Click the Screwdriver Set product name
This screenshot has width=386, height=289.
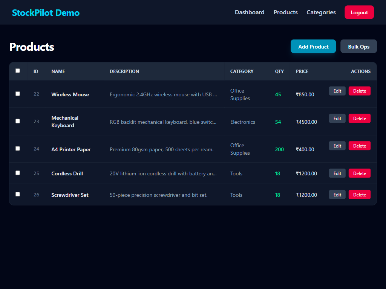click(70, 195)
